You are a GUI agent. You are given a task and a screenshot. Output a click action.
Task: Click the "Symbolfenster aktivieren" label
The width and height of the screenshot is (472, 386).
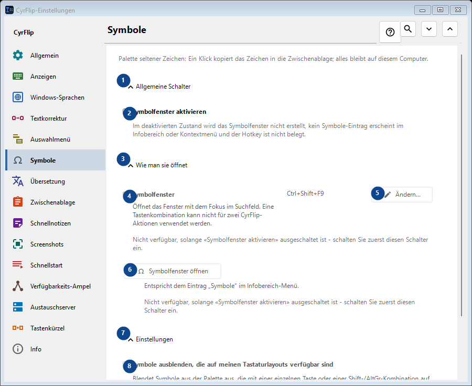coord(170,112)
